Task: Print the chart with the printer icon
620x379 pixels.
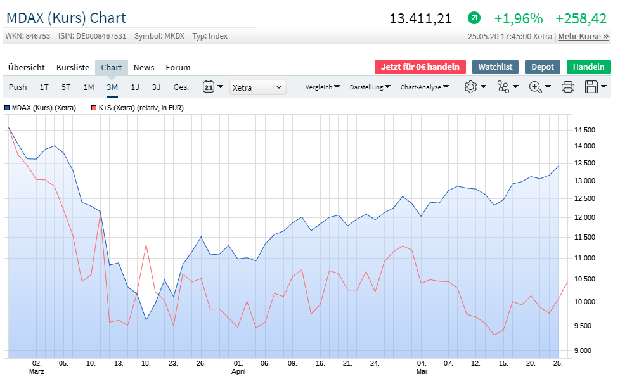Action: (568, 87)
